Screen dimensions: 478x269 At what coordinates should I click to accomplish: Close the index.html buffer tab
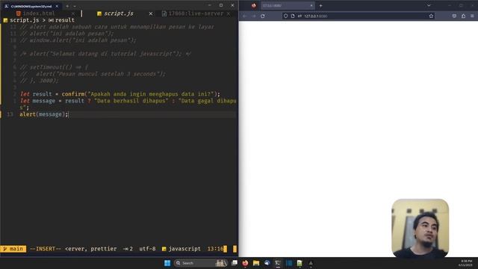[x=73, y=13]
